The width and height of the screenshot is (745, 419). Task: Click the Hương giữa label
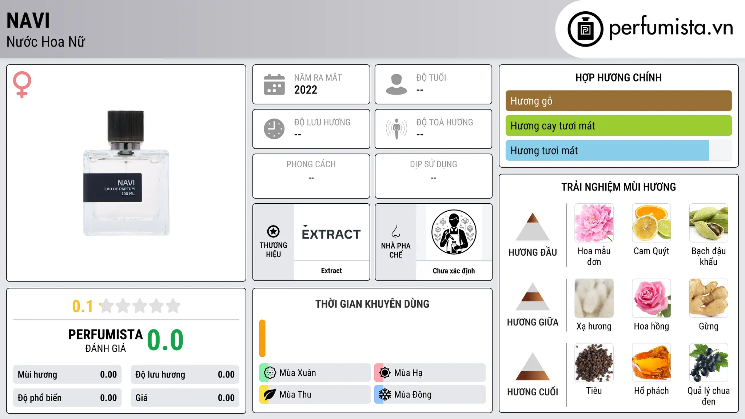tap(533, 322)
